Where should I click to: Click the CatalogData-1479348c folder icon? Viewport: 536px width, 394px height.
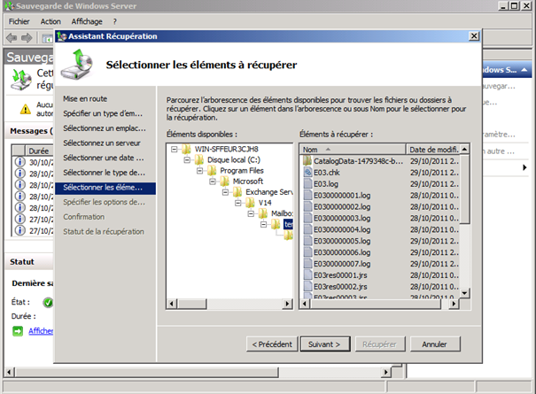[x=307, y=160]
